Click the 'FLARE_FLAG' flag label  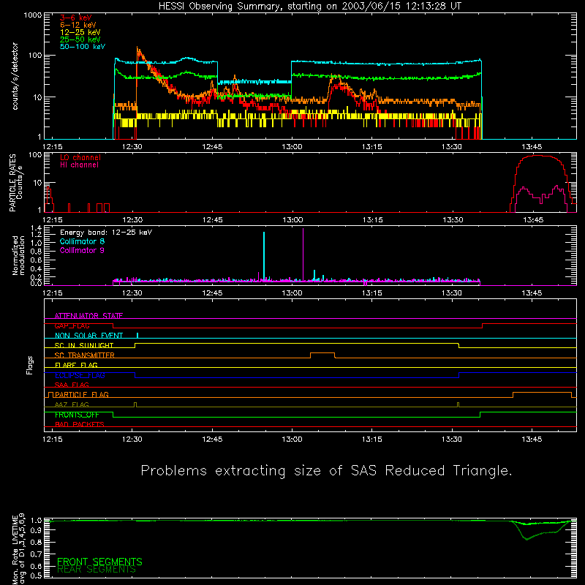pos(76,365)
